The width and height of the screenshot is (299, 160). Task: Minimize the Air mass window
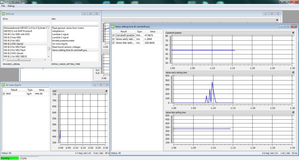(95, 85)
